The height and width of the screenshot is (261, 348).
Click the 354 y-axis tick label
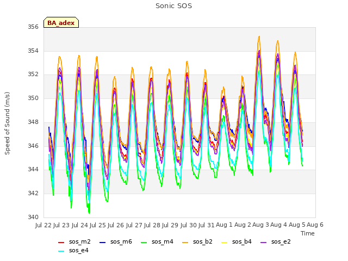coord(33,51)
